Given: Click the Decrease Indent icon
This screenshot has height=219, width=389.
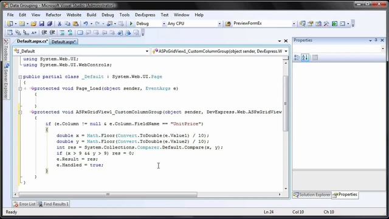Looking at the screenshot, I should [x=44, y=32].
